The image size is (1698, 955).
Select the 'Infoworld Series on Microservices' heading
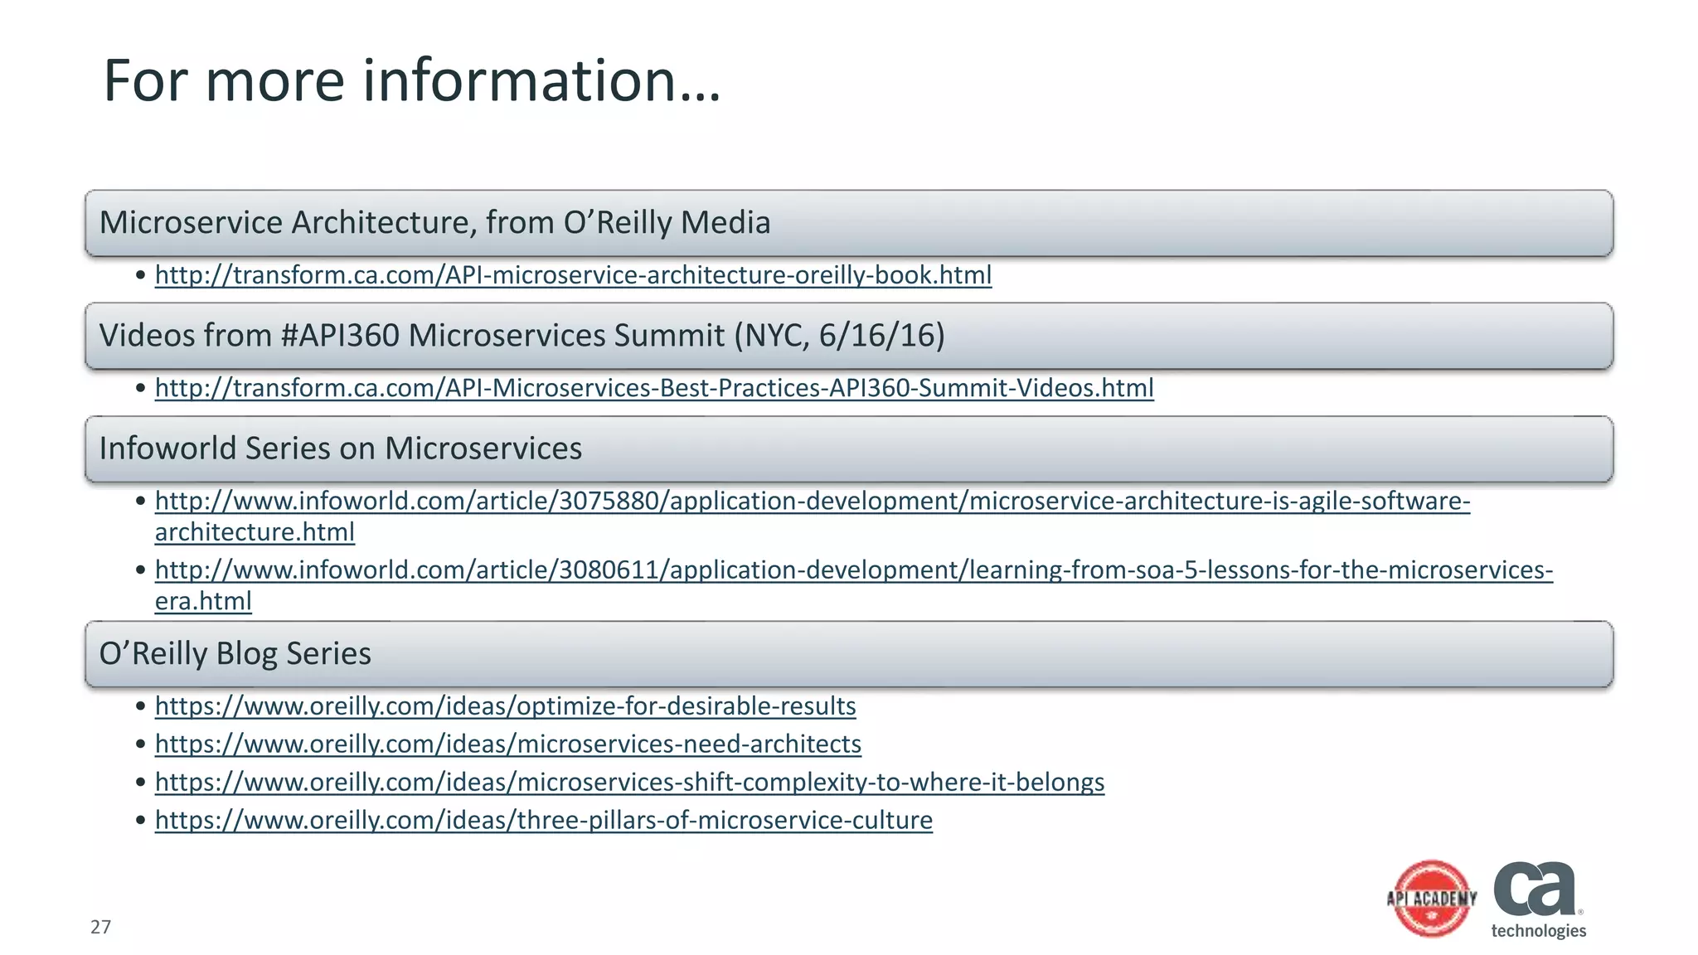pyautogui.click(x=849, y=448)
